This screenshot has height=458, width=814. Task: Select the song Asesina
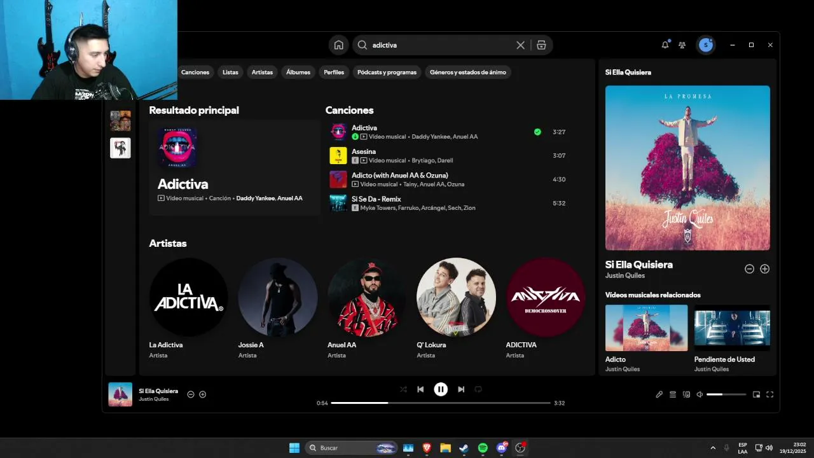[x=364, y=151]
